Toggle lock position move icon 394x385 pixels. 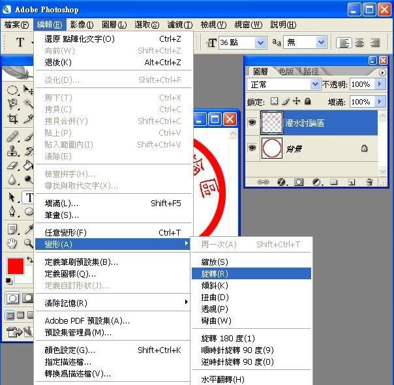(297, 101)
